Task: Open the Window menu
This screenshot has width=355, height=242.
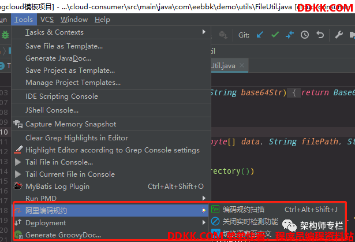Action: [x=74, y=20]
